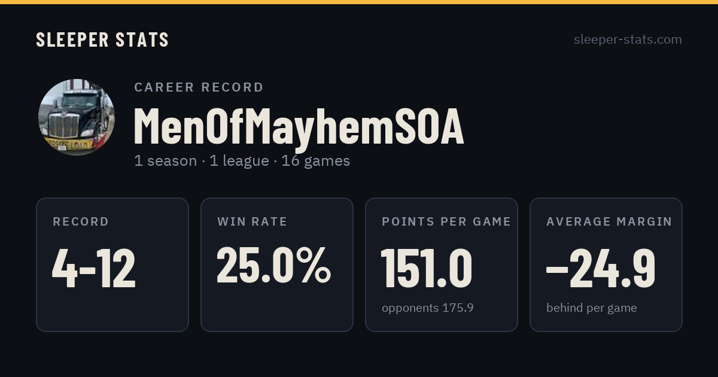This screenshot has height=377, width=718.
Task: Click the truck avatar profile picture
Action: point(77,117)
